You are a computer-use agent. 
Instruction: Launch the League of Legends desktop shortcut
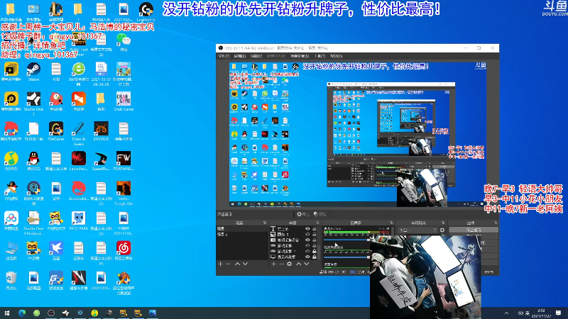point(56,12)
